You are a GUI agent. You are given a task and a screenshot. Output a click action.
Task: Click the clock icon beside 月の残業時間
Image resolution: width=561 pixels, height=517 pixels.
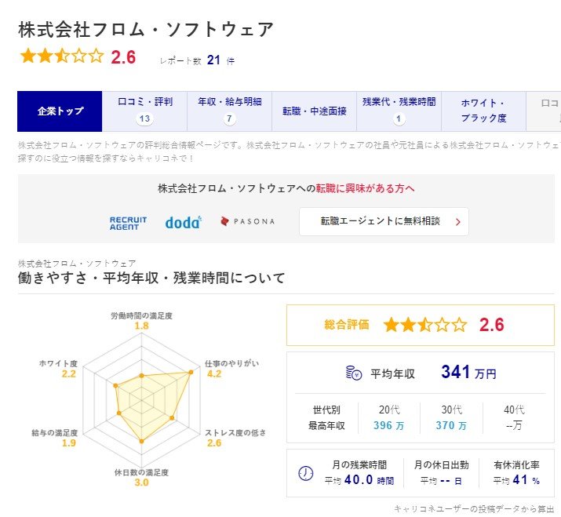pos(307,474)
